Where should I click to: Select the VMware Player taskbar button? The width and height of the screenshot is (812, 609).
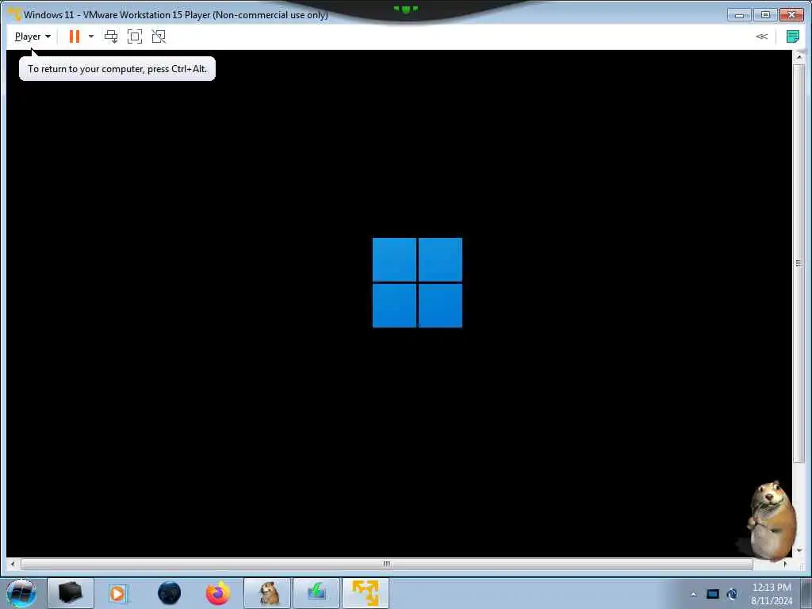click(366, 593)
